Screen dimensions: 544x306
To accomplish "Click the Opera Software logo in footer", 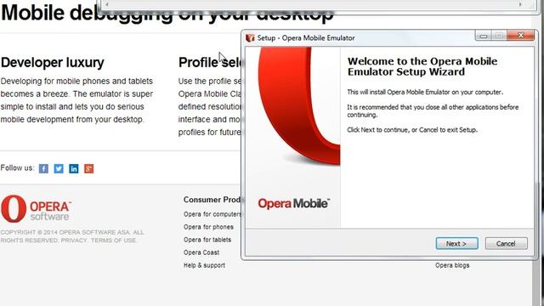I will (x=36, y=208).
